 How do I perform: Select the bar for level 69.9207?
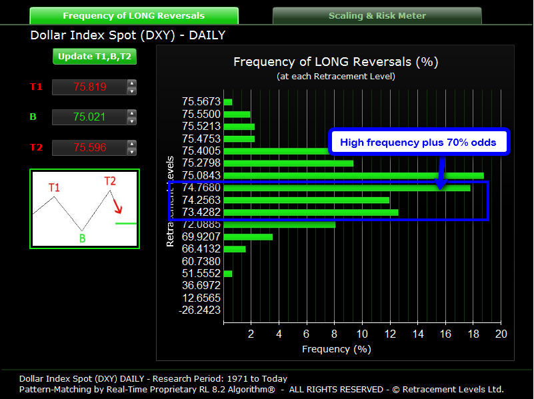[248, 237]
